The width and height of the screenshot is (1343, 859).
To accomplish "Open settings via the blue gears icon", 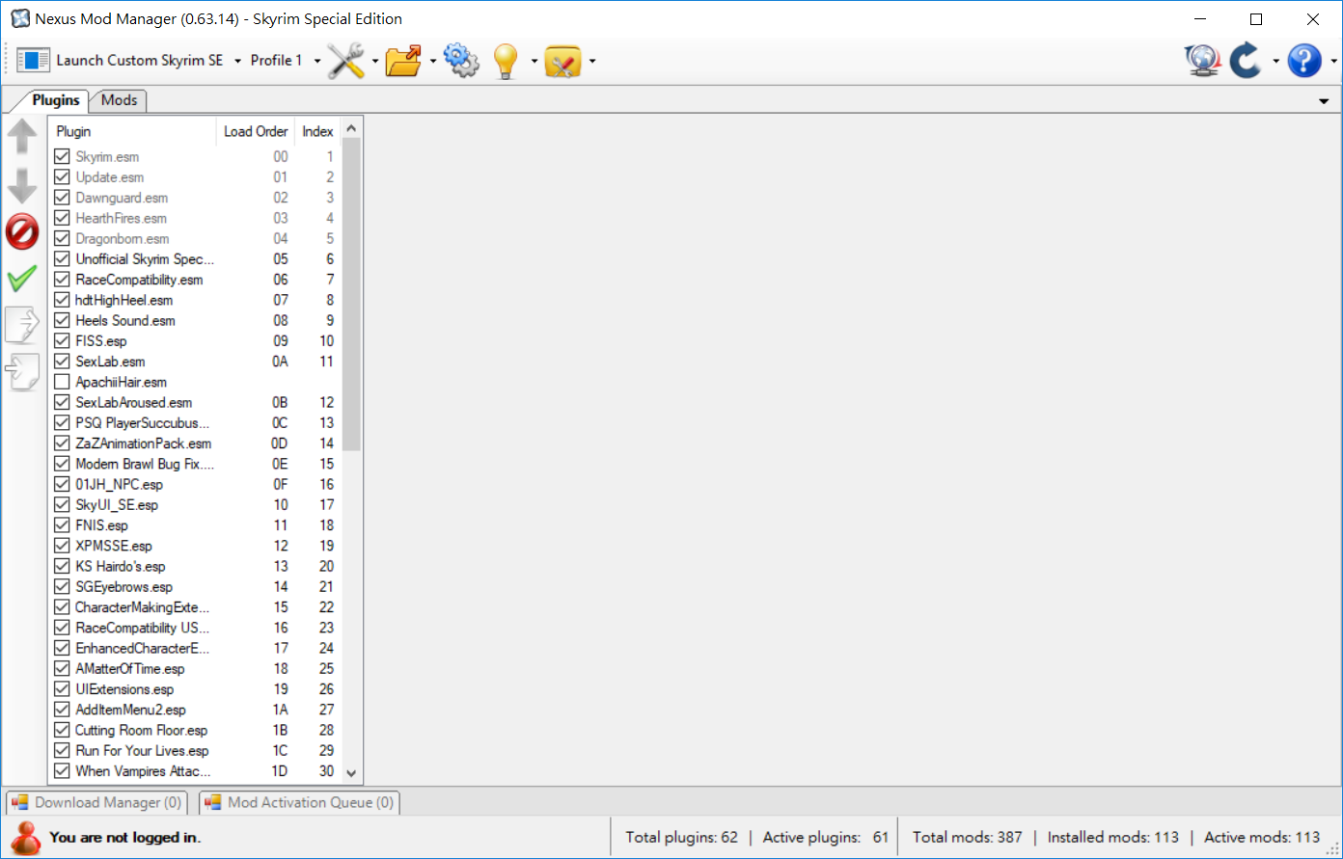I will (461, 61).
